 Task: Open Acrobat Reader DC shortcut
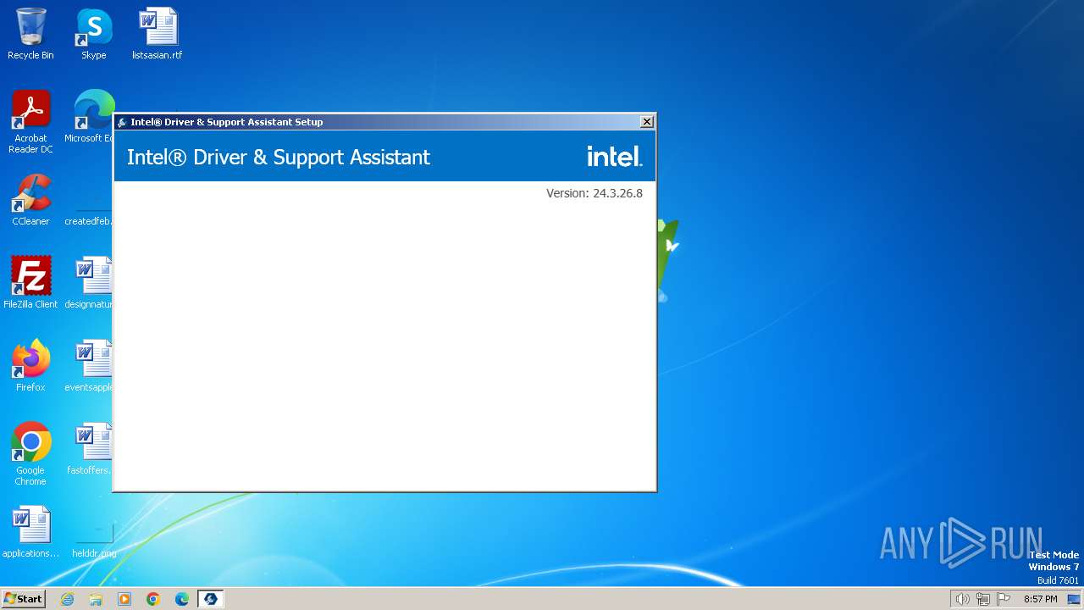point(30,122)
